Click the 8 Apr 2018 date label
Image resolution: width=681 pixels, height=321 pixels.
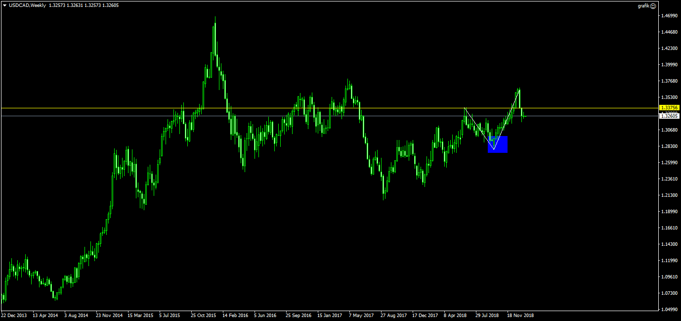456,315
